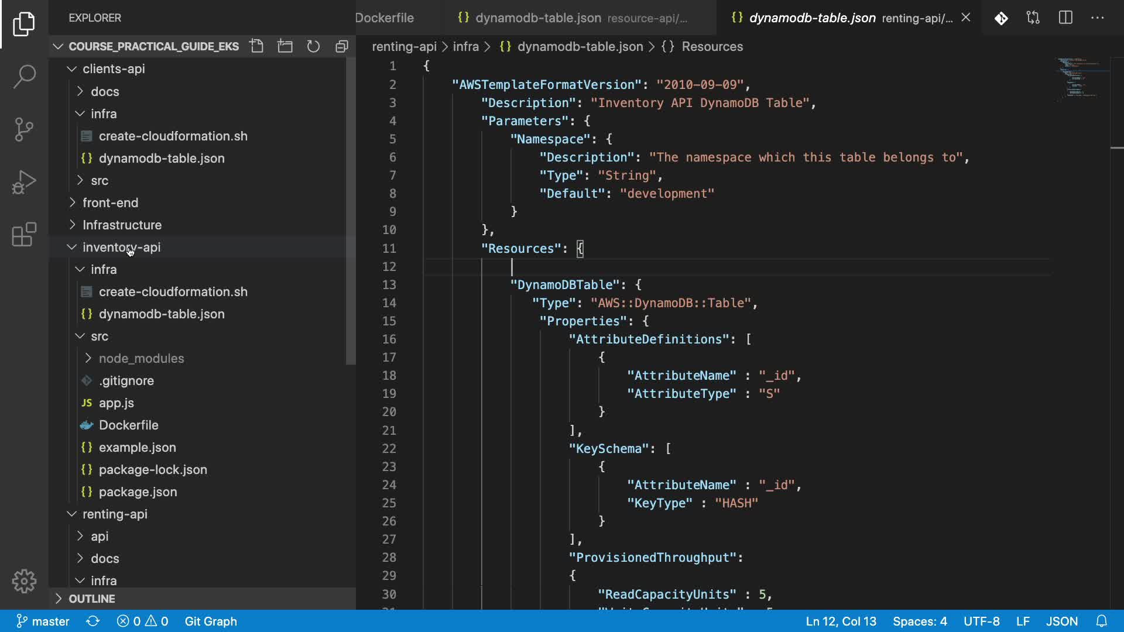Click the Git Graph status bar button

coord(211,621)
